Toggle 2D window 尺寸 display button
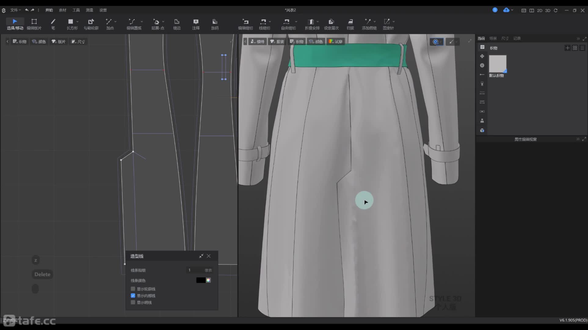This screenshot has height=330, width=588. click(x=78, y=42)
